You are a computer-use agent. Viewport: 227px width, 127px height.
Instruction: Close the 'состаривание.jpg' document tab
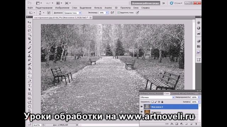(x=90, y=18)
